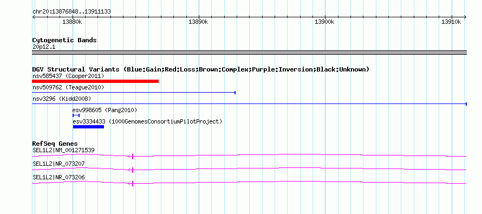482x214 pixels.
Task: Click the nsv509762 (Teague2010) label
Action: (68, 87)
